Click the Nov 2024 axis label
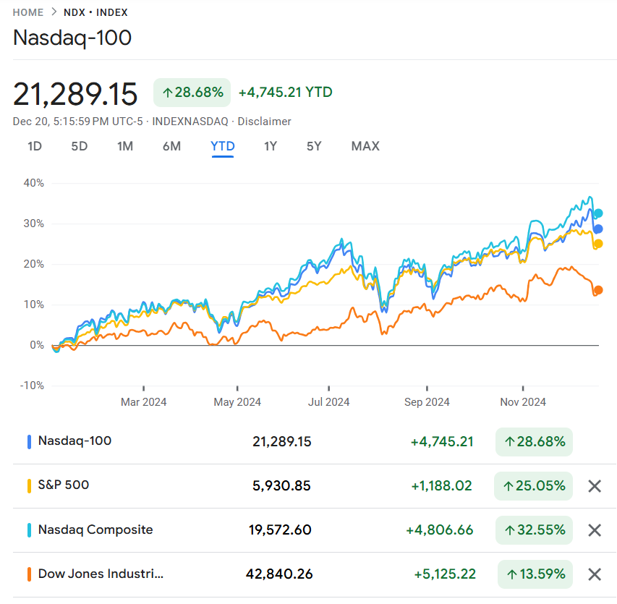This screenshot has width=617, height=604. (x=523, y=402)
